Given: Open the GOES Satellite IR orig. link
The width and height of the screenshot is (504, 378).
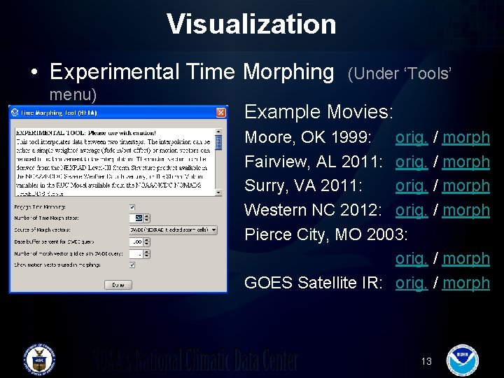Looking at the screenshot, I should tap(412, 283).
